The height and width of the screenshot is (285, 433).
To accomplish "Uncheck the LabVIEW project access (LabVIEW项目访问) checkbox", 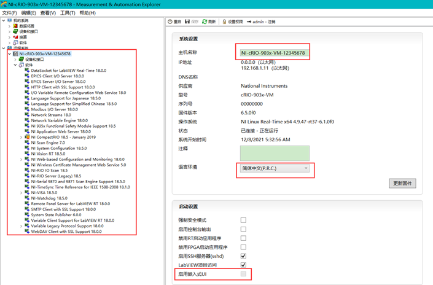I will click(x=243, y=265).
